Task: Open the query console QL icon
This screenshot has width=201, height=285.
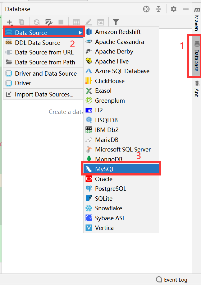Action: click(101, 22)
